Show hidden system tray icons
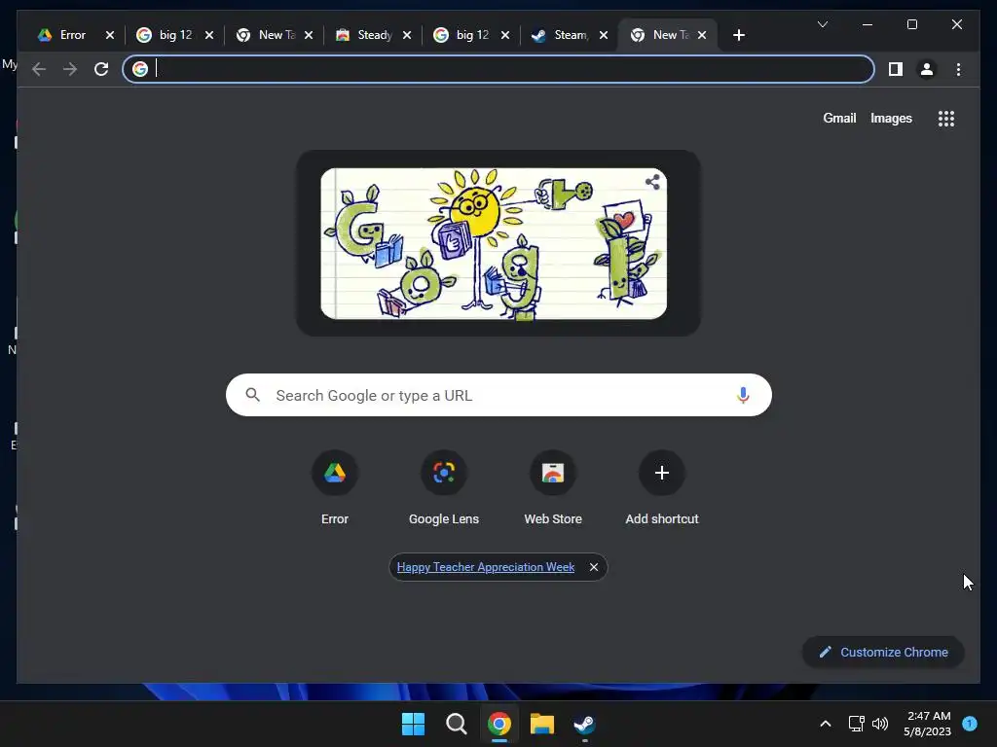997x747 pixels. (826, 724)
